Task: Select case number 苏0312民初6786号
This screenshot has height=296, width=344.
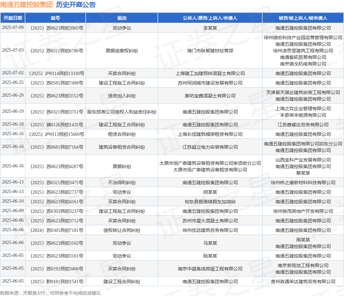Action: (57, 51)
